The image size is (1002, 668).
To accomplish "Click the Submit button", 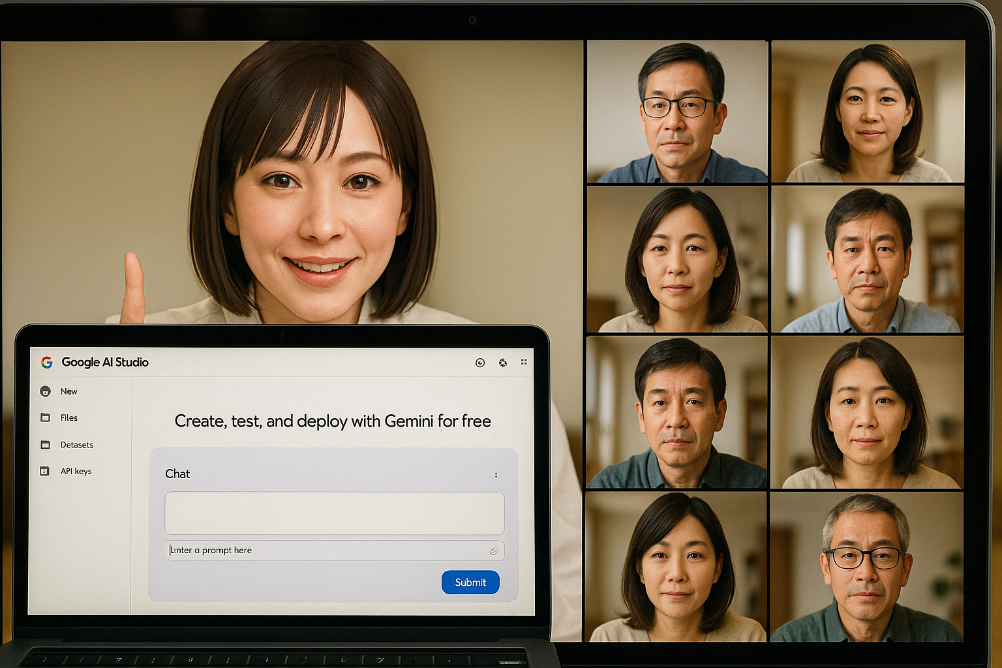I will pyautogui.click(x=470, y=582).
